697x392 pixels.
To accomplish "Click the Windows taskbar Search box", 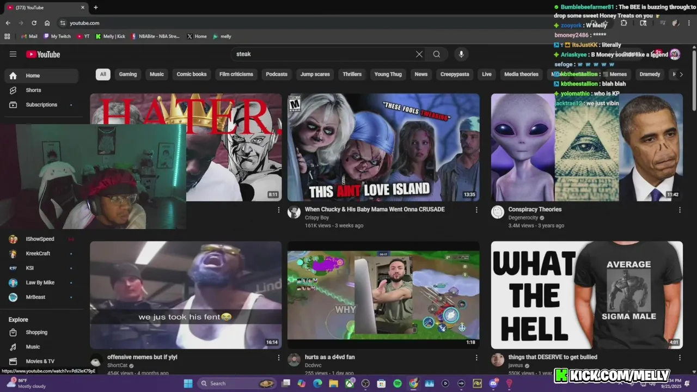I will tap(237, 383).
